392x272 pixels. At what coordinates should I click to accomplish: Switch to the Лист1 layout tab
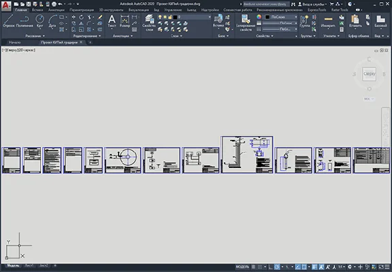click(x=29, y=265)
